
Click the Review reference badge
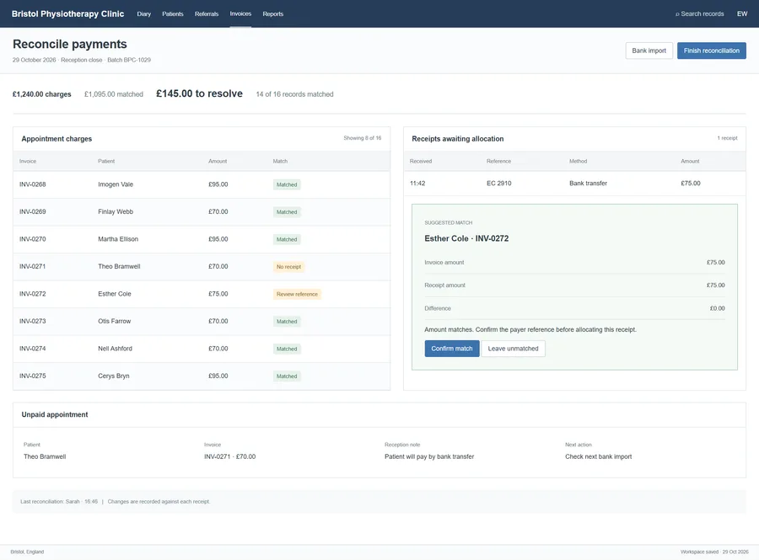pyautogui.click(x=297, y=294)
